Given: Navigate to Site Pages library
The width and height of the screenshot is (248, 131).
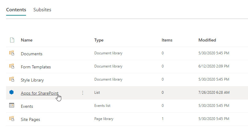Looking at the screenshot, I should pos(30,119).
